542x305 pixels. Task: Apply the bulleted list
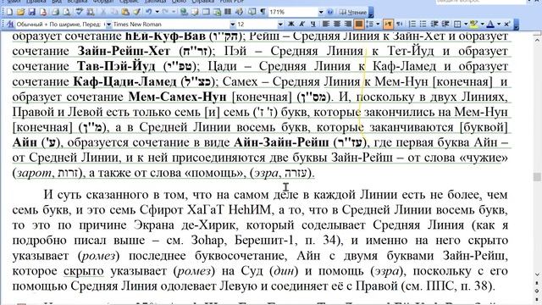tap(423, 24)
